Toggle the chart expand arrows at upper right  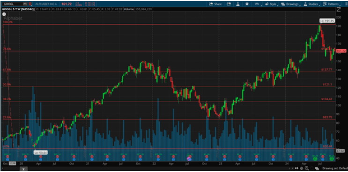[339, 9]
